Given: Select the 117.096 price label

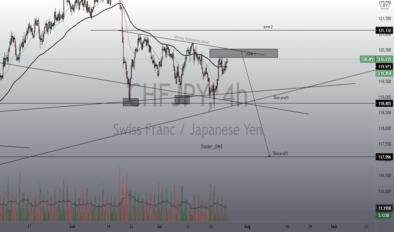Looking at the screenshot, I should coord(384,157).
